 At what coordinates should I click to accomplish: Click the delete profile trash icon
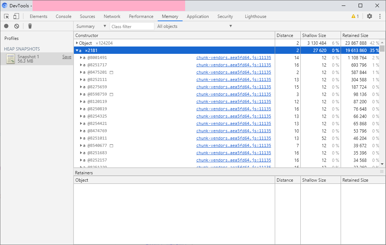[30, 26]
